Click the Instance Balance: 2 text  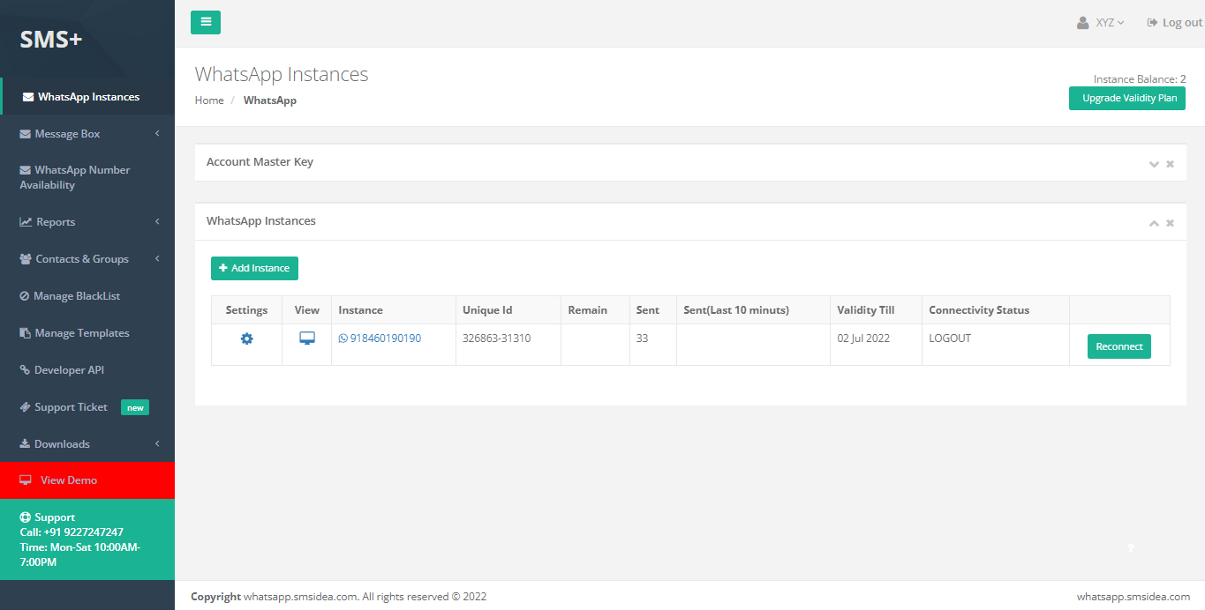tap(1140, 79)
